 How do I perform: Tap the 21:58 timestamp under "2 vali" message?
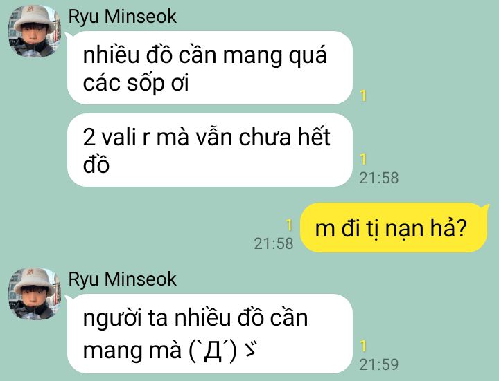(378, 178)
